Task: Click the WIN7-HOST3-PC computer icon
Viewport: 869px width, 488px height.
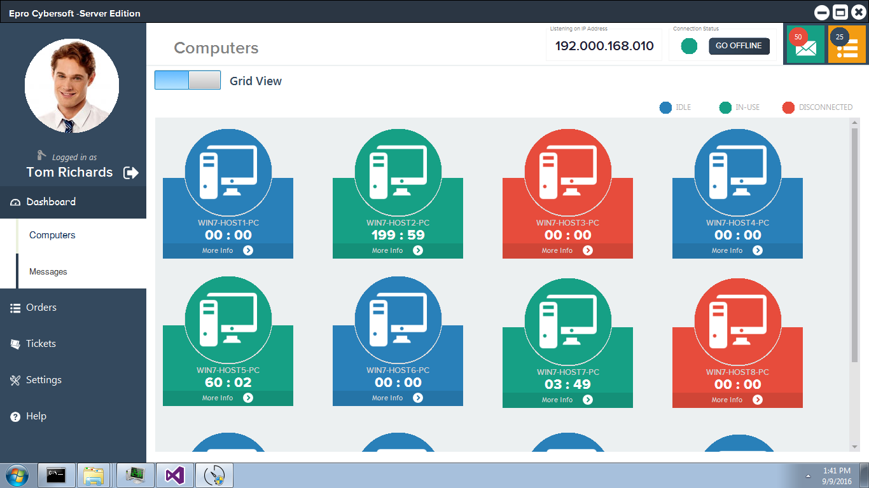Action: pyautogui.click(x=568, y=173)
